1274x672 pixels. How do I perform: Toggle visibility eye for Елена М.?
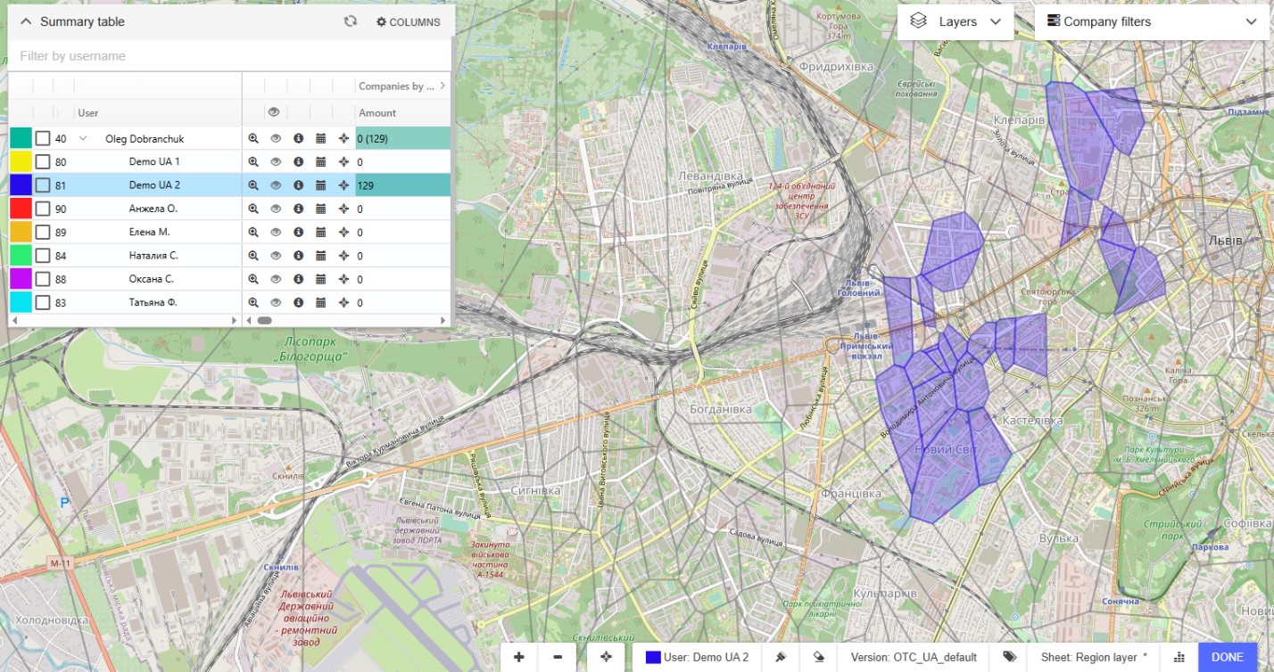click(276, 232)
